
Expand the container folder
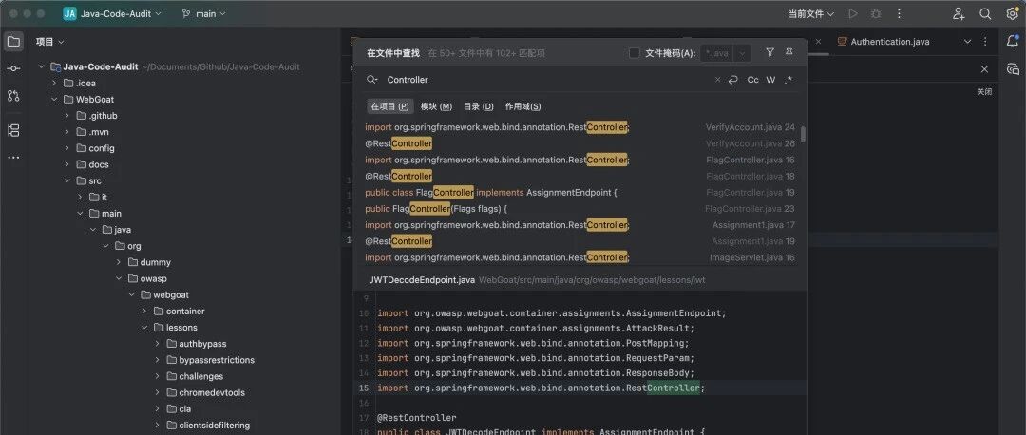144,312
